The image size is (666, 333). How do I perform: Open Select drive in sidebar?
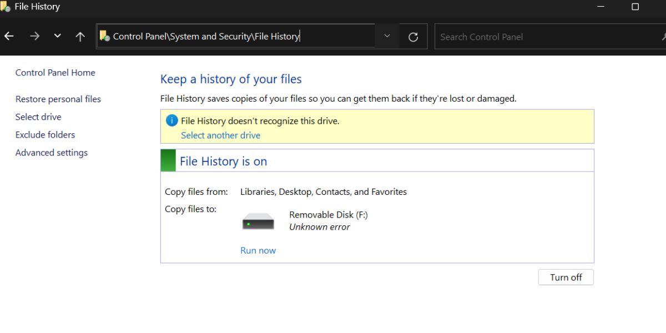point(38,117)
